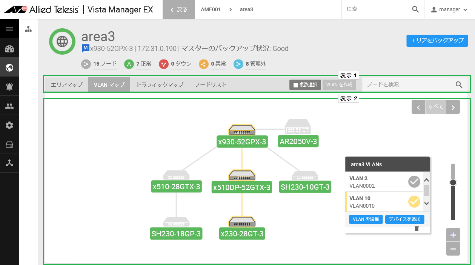Click the area3 globe icon
The width and height of the screenshot is (475, 265).
coord(62,41)
